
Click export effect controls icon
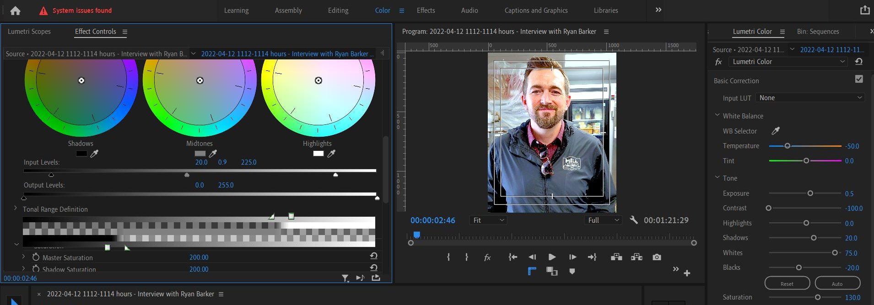click(x=376, y=278)
